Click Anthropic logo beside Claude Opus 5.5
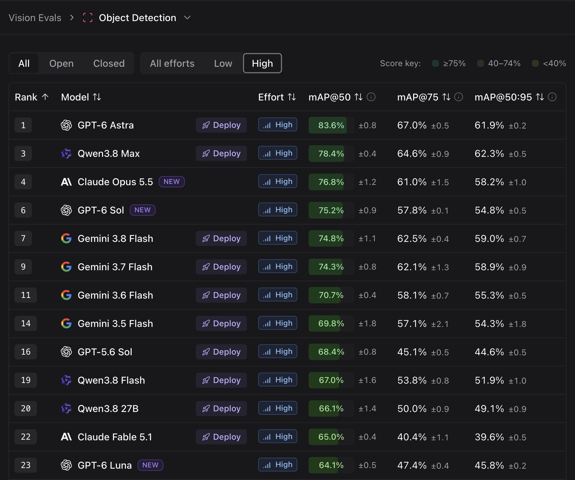 click(x=66, y=182)
